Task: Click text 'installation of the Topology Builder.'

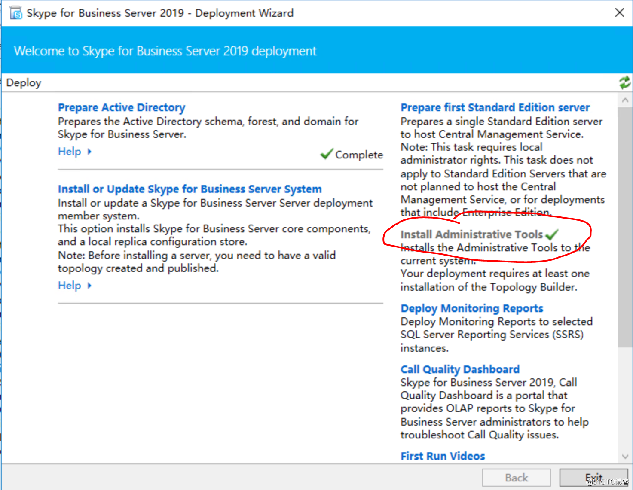Action: (x=489, y=287)
